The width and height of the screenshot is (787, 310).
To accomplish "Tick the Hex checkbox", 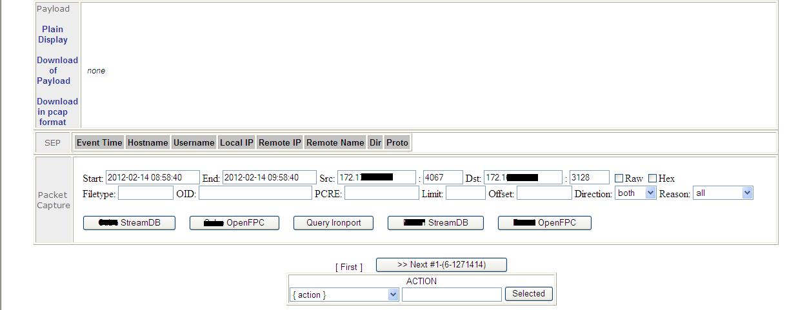I will click(652, 179).
